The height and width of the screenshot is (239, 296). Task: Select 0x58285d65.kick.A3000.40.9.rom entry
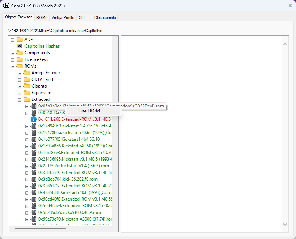pos(70,212)
